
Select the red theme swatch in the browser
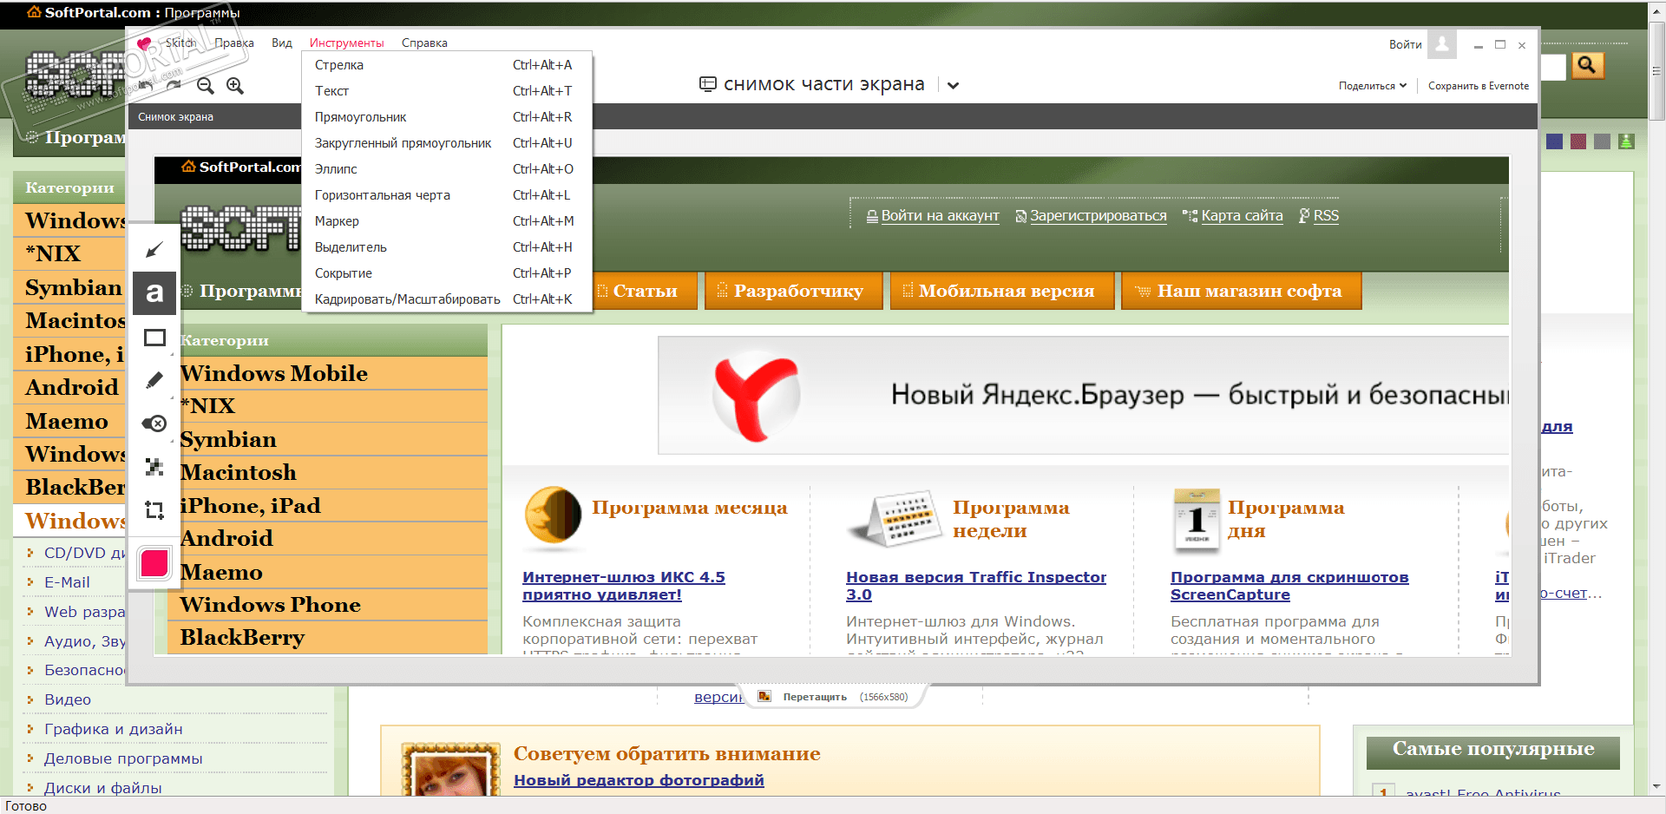coord(1578,141)
